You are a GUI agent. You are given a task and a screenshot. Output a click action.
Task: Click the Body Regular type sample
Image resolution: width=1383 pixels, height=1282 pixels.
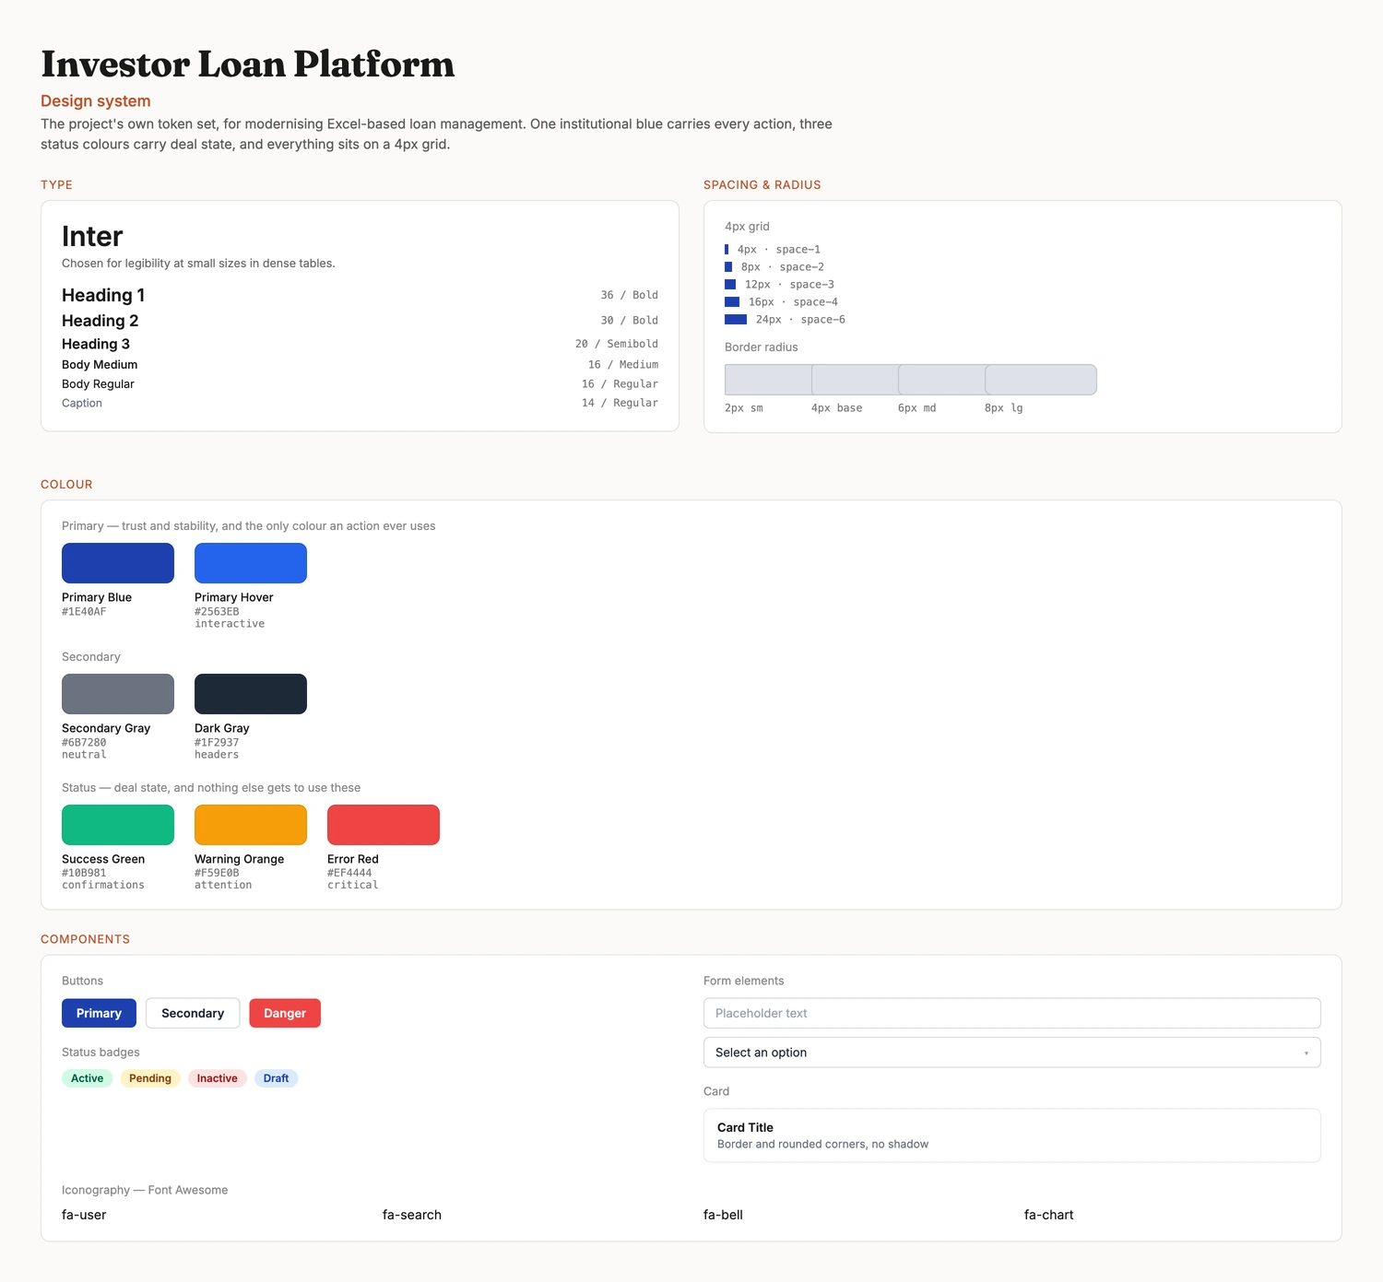(x=98, y=384)
